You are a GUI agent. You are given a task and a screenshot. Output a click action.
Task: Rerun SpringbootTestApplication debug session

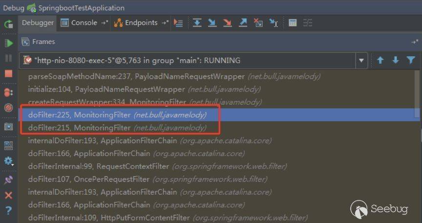pyautogui.click(x=8, y=24)
